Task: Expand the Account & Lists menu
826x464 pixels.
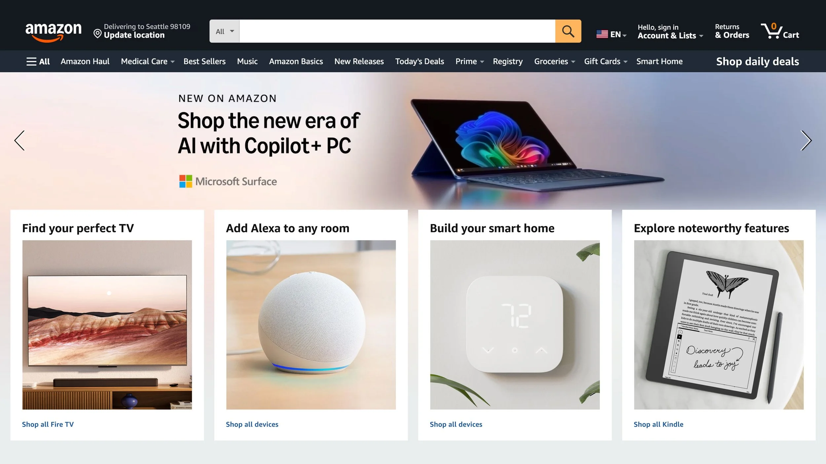Action: pos(670,31)
